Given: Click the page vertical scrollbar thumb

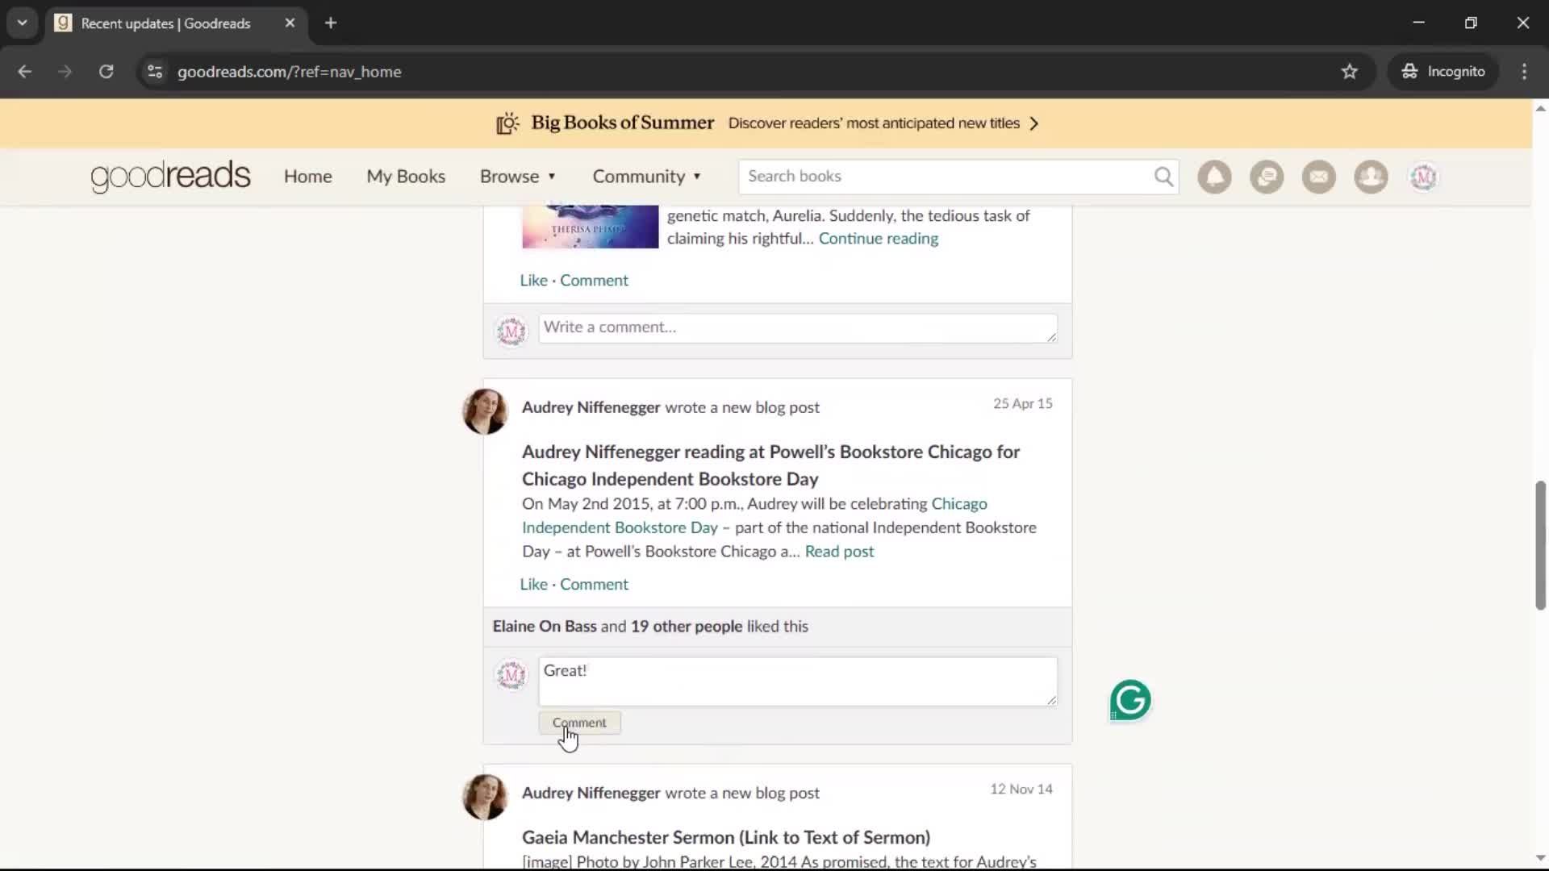Looking at the screenshot, I should tap(1540, 545).
